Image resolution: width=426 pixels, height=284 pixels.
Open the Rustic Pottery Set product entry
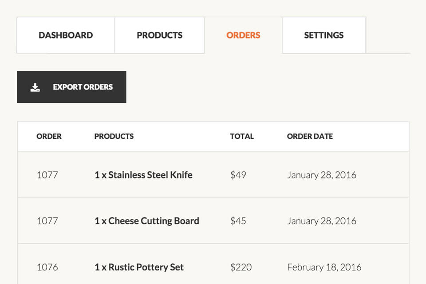point(139,267)
